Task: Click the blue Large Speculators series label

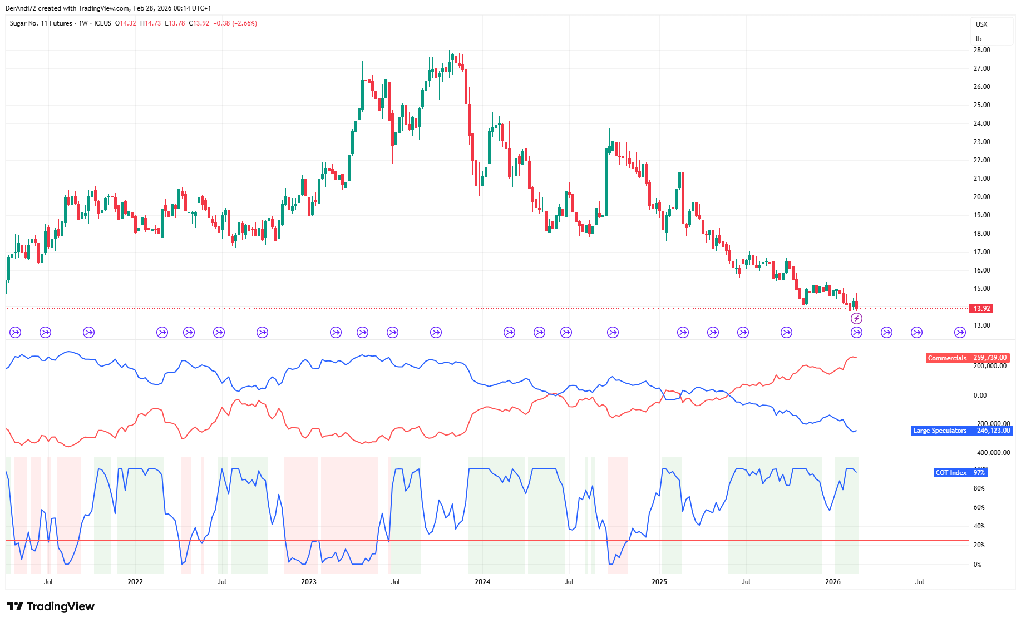Action: [x=940, y=431]
